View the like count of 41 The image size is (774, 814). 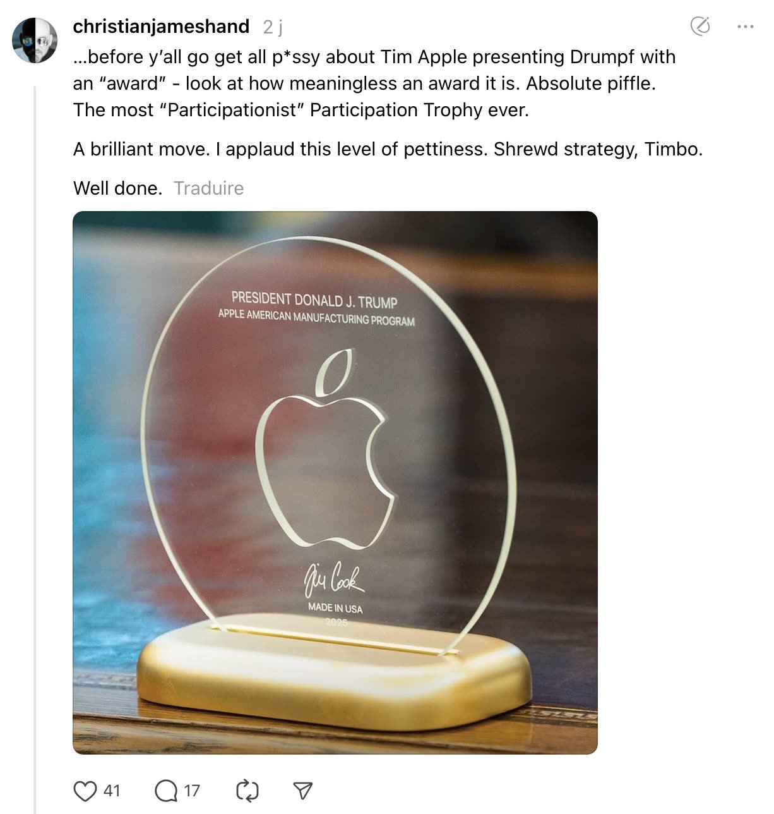coord(112,791)
